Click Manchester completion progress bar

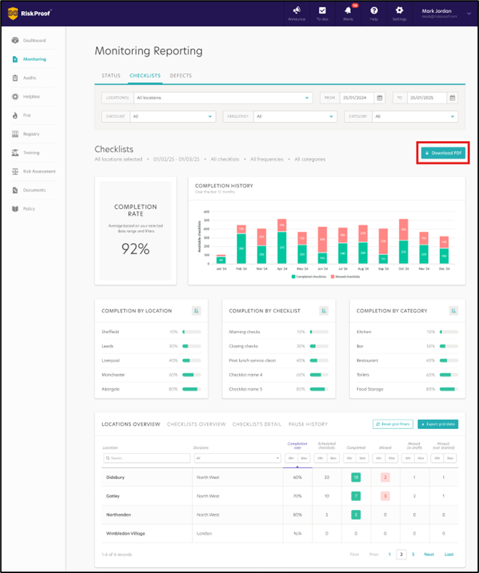coord(191,375)
